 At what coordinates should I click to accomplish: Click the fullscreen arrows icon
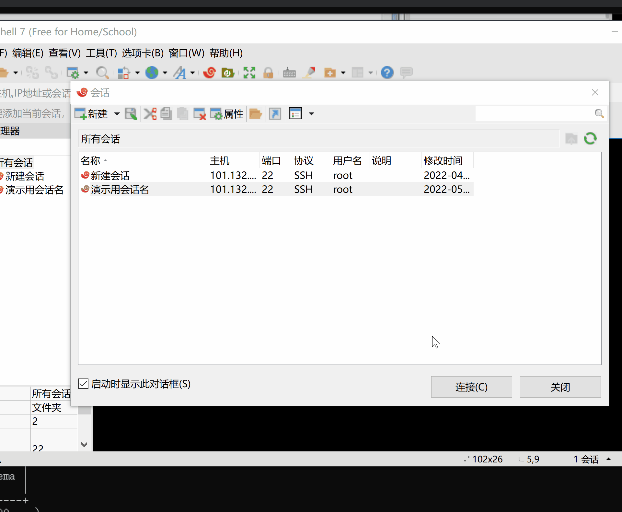(249, 73)
